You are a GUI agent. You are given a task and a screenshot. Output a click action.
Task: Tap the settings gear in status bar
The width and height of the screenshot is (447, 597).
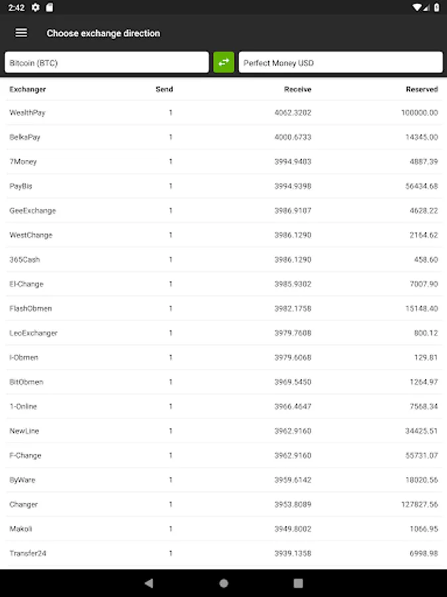click(35, 7)
